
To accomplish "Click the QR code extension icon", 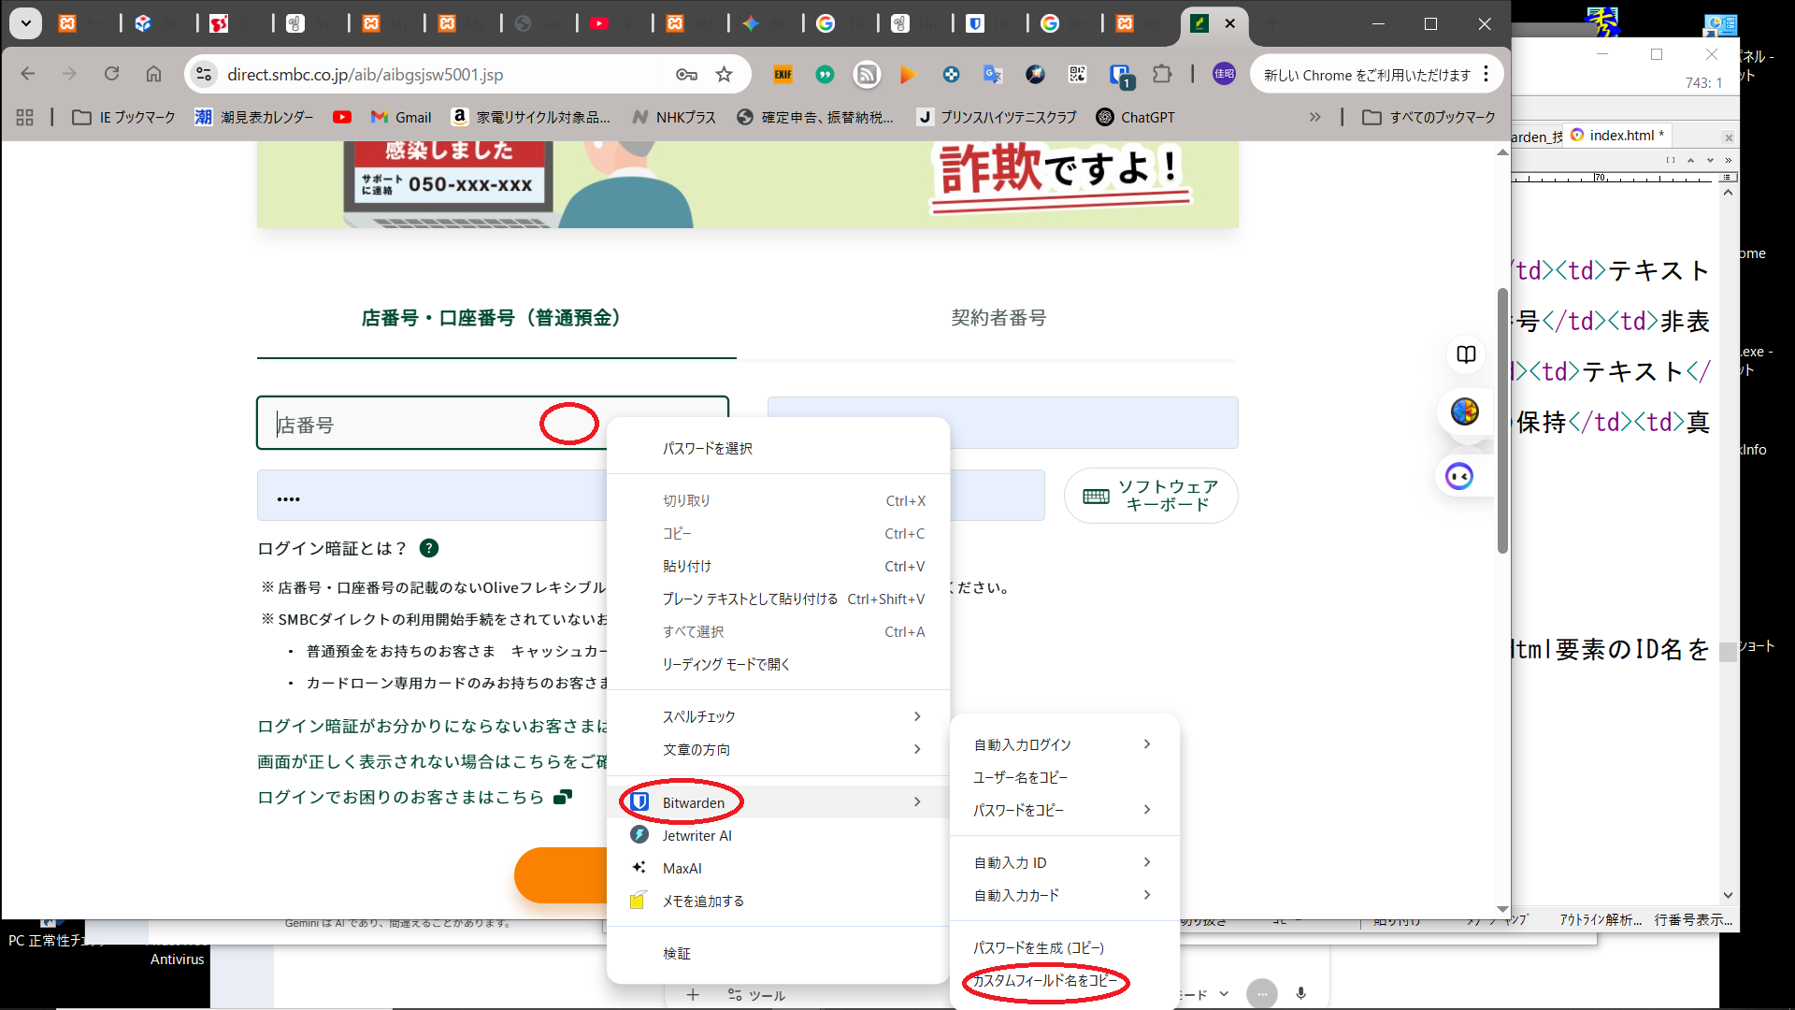I will pyautogui.click(x=1077, y=75).
